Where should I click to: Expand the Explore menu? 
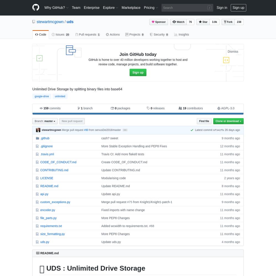pyautogui.click(x=110, y=8)
